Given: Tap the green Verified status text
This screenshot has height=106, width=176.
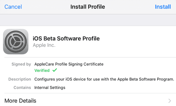Looking at the screenshot, I should 42,70.
